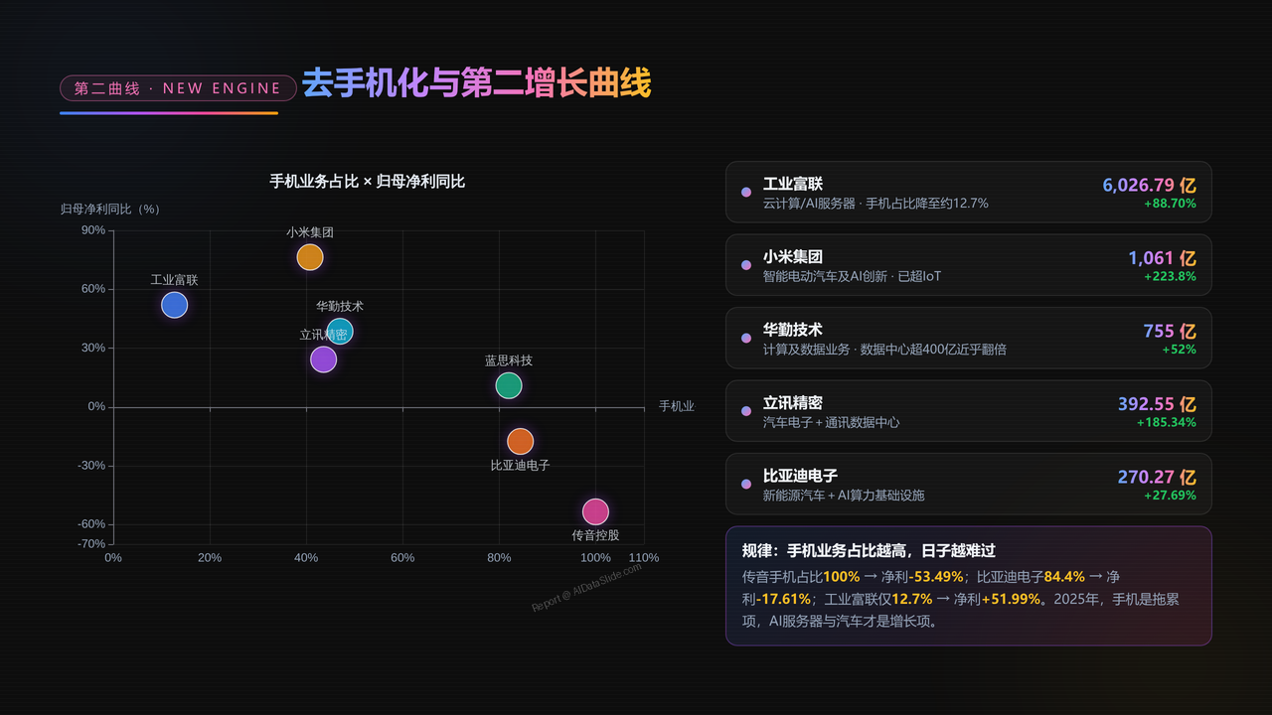This screenshot has width=1272, height=715.
Task: Click the text 云计算/AI服务器 · 手机占比降至约12.7%
Action: 875,204
